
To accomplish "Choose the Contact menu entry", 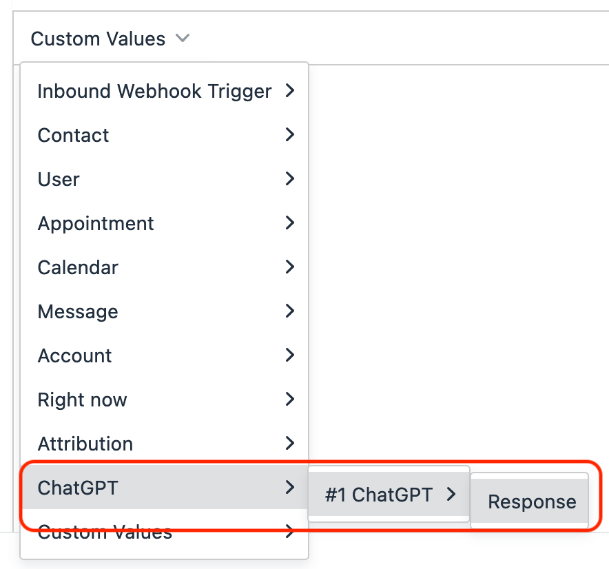I will click(73, 135).
